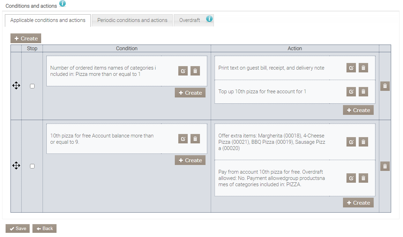403x237 pixels.
Task: Open info icon on Overdraft tab
Action: (x=209, y=19)
